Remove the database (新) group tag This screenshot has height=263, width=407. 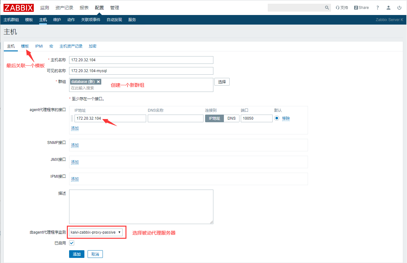pos(98,82)
